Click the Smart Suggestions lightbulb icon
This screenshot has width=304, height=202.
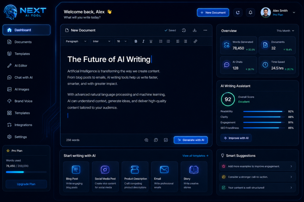click(x=223, y=156)
